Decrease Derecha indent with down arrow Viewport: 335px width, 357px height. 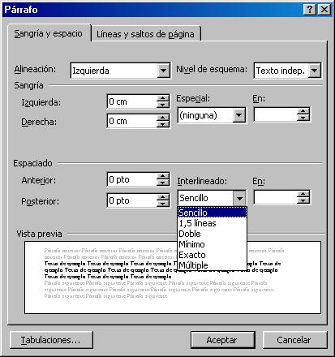coord(163,124)
